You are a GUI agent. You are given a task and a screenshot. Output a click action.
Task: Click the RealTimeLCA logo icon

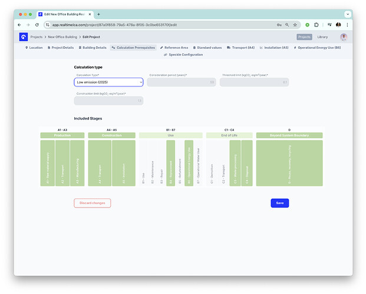tap(24, 37)
